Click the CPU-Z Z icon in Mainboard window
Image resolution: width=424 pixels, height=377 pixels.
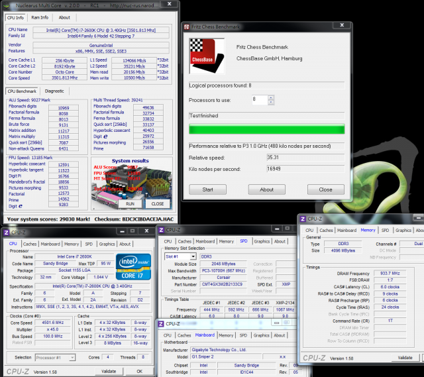click(x=161, y=324)
